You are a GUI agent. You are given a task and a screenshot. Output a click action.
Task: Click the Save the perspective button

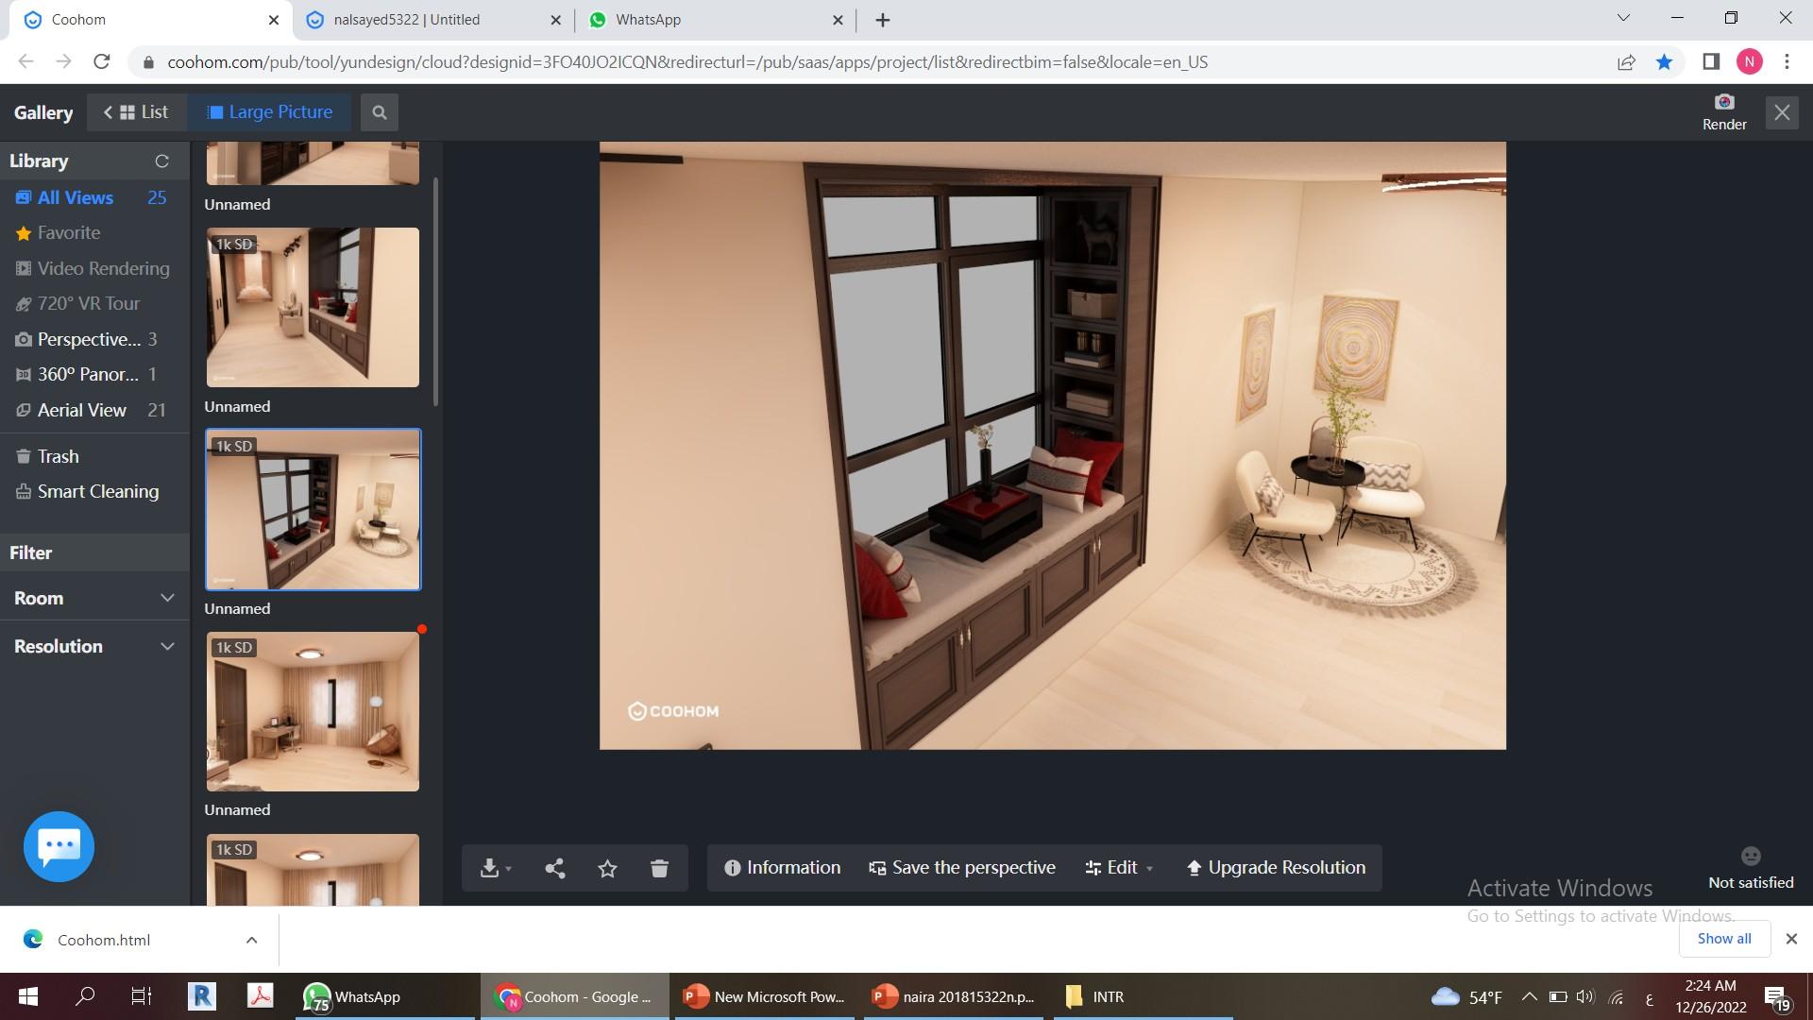(962, 868)
